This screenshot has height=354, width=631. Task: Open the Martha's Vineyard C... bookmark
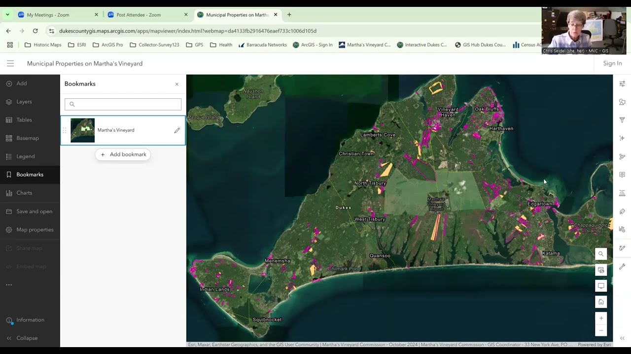(x=364, y=45)
